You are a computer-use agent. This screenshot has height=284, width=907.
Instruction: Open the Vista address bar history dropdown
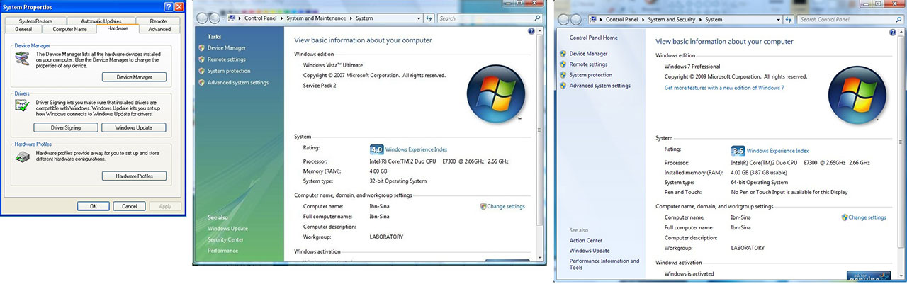click(419, 18)
